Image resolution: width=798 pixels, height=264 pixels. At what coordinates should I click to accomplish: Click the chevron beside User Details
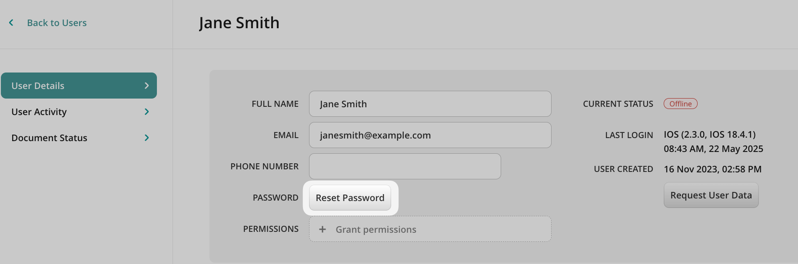pos(146,86)
